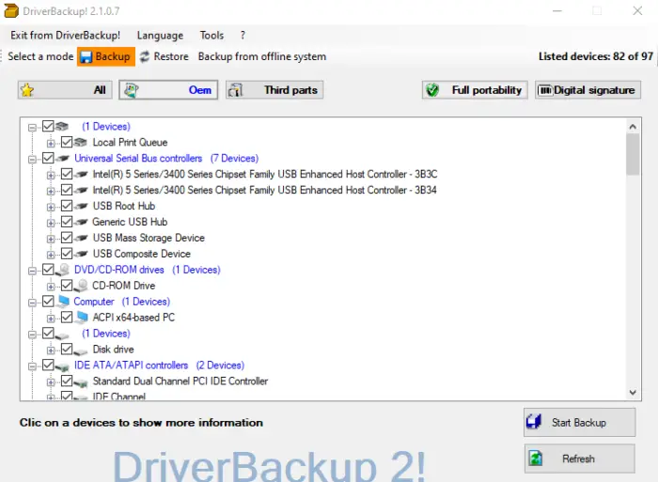The width and height of the screenshot is (658, 482).
Task: Expand the Generic USB Hub node
Action: 51,224
